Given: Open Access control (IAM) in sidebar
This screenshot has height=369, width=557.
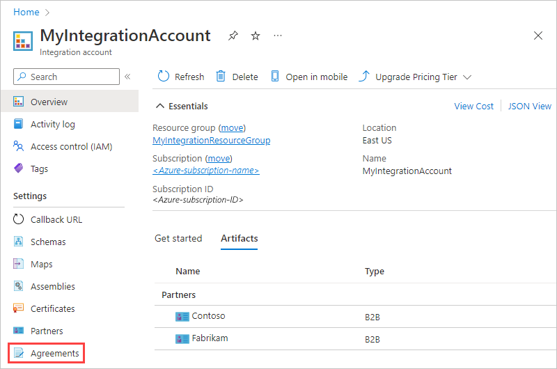Looking at the screenshot, I should (x=71, y=147).
